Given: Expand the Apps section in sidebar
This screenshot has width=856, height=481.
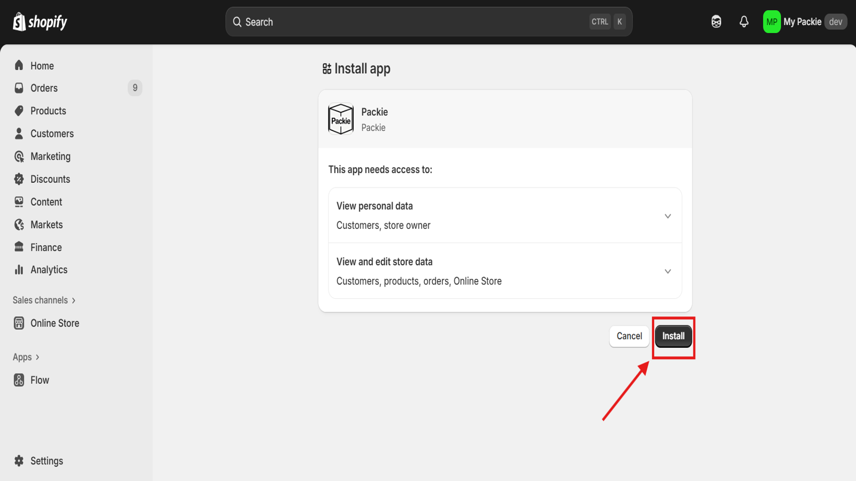Looking at the screenshot, I should pyautogui.click(x=26, y=357).
